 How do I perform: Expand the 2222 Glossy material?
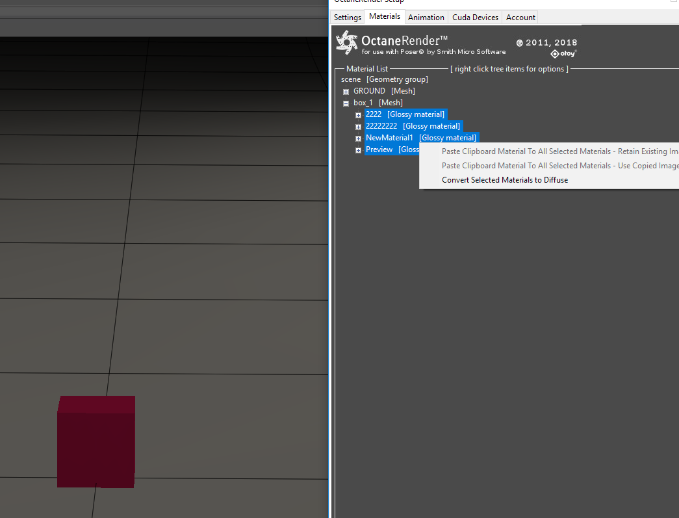pyautogui.click(x=358, y=115)
